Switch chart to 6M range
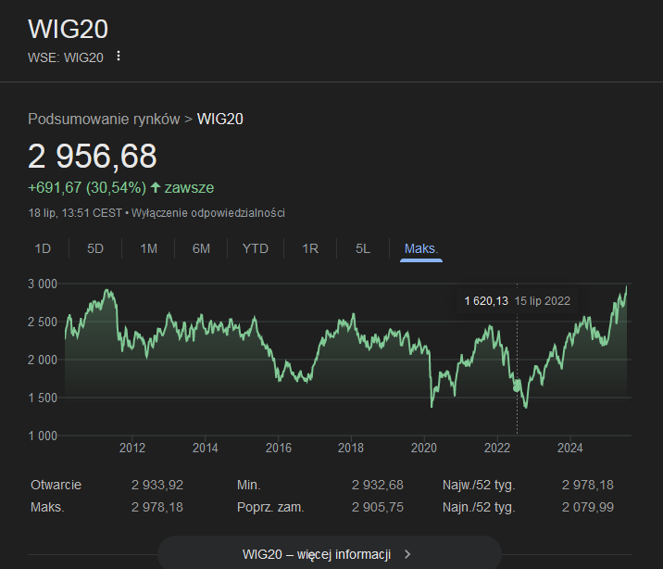 click(x=201, y=248)
